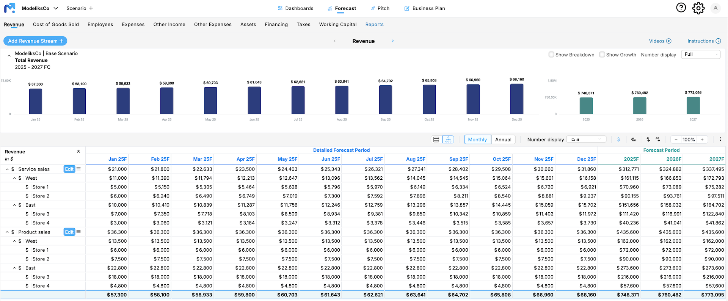Viewport: 728px width, 301px height.
Task: Collapse the Service sales row
Action: pos(7,169)
